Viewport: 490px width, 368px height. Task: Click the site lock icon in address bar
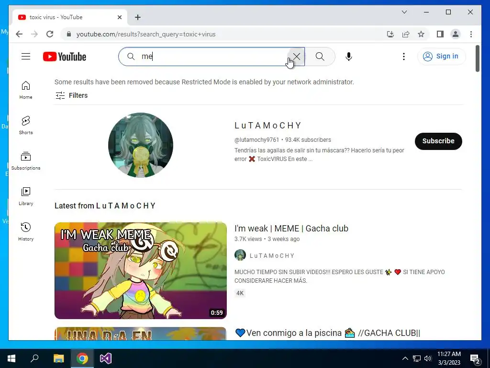tap(69, 34)
